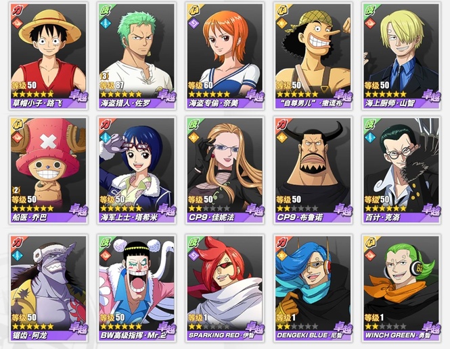Click the 力 attribute badge on Luffy's card
Image resolution: width=450 pixels, height=349 pixels.
pyautogui.click(x=17, y=10)
